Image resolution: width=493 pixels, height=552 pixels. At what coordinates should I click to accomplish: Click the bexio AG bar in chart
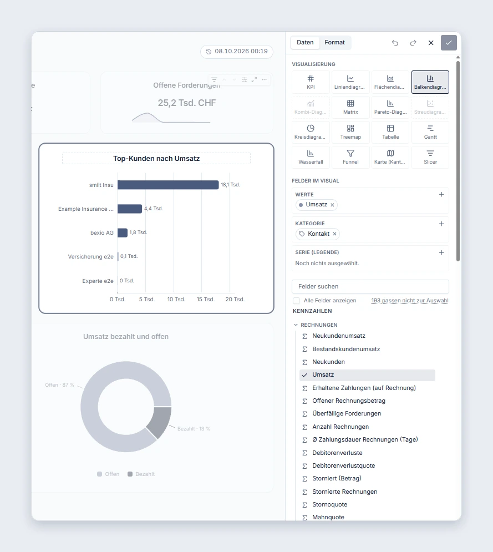pos(123,232)
